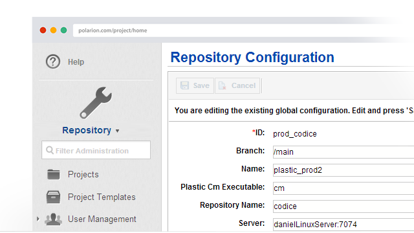Open the Repository dropdown arrow
The width and height of the screenshot is (414, 233).
click(x=118, y=131)
